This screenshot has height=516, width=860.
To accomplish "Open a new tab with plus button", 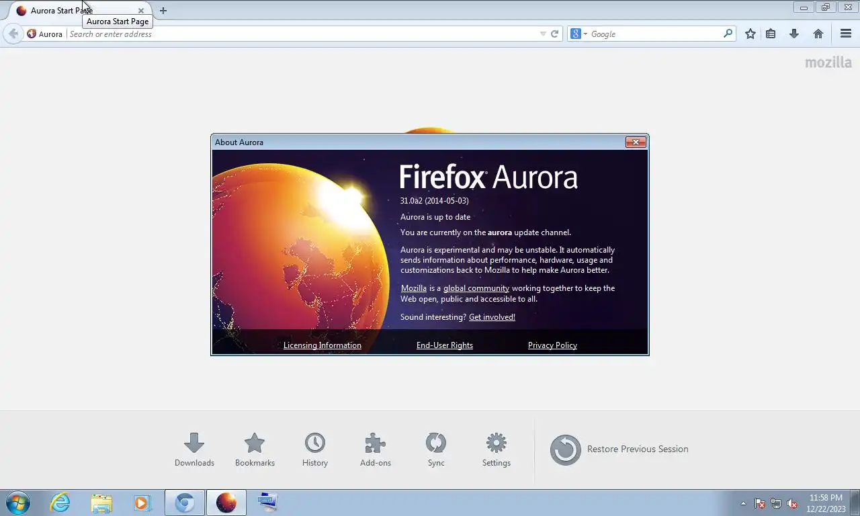I will pyautogui.click(x=163, y=11).
